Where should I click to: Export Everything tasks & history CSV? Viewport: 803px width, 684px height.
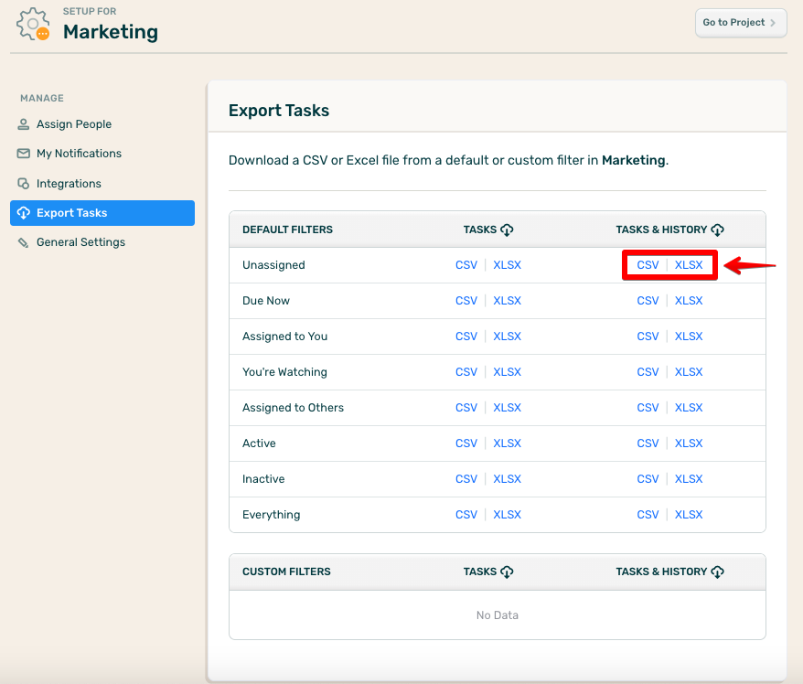648,515
